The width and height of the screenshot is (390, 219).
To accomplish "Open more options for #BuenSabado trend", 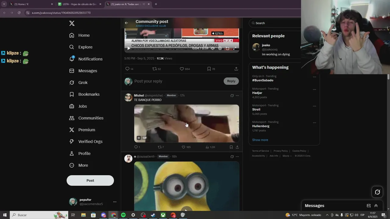I will pyautogui.click(x=314, y=77).
